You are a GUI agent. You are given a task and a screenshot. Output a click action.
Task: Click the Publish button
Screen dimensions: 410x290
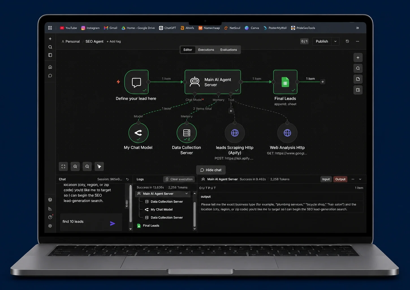pyautogui.click(x=322, y=41)
